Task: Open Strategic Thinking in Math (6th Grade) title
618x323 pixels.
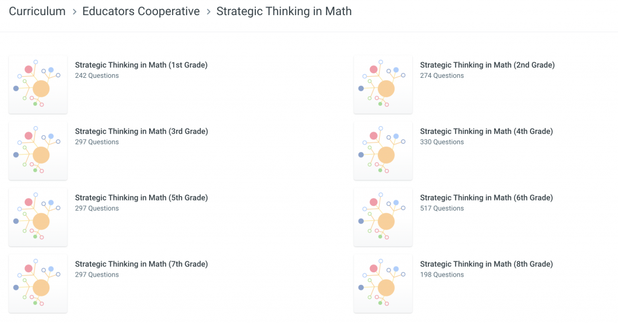Action: 486,198
